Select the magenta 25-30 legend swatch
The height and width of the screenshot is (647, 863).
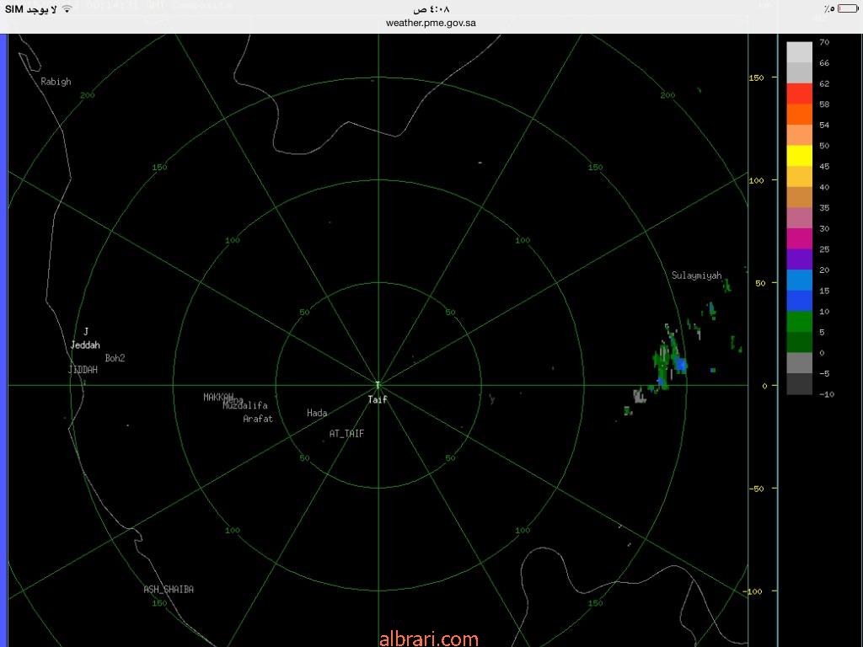799,238
